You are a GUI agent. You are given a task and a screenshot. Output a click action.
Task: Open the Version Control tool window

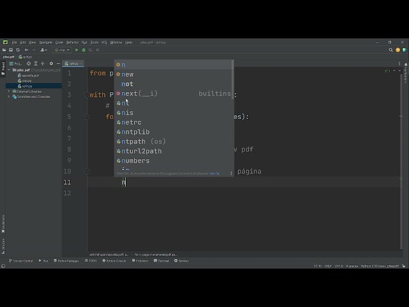point(21,261)
